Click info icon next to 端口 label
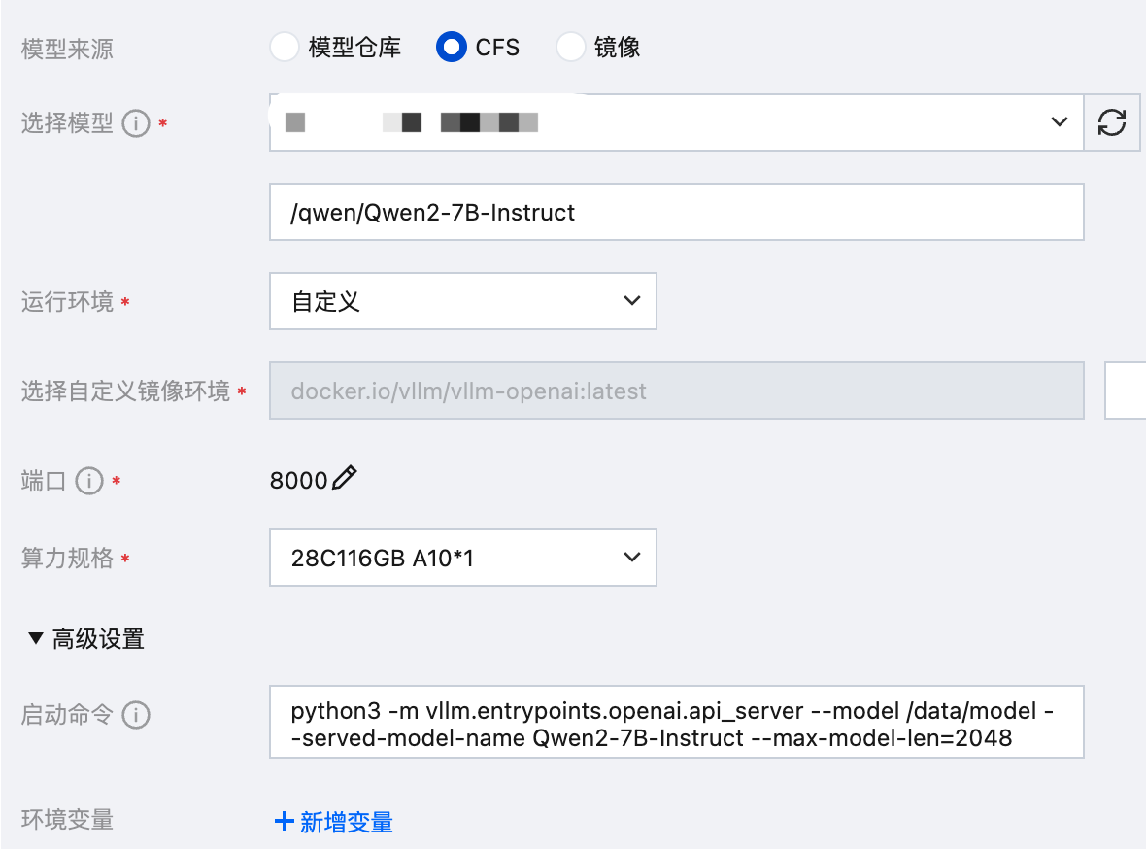The image size is (1146, 849). [x=89, y=481]
